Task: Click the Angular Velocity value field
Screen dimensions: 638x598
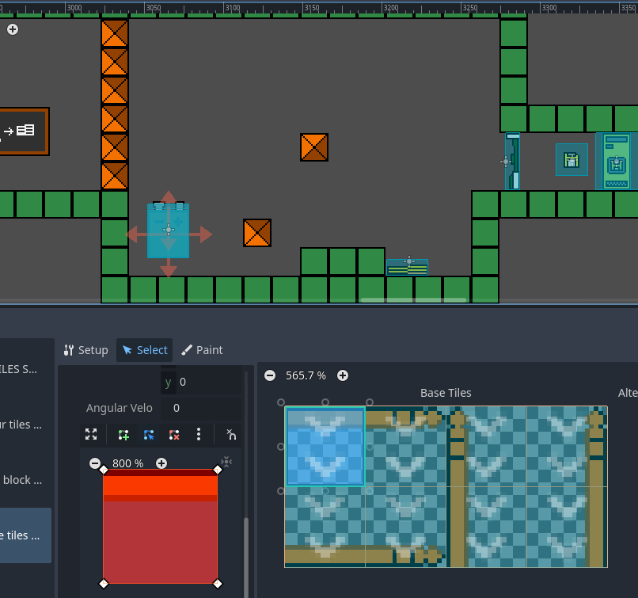Action: tap(201, 408)
